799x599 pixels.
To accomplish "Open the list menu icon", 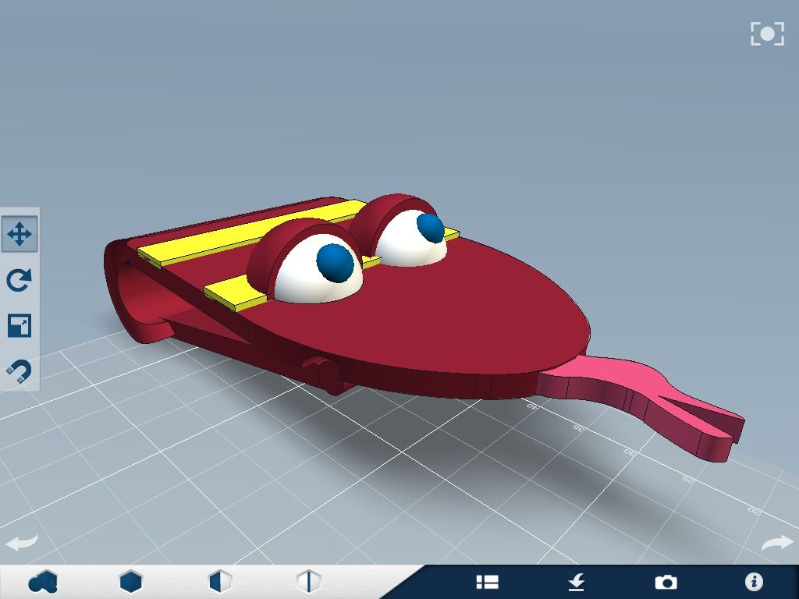I will pyautogui.click(x=487, y=582).
